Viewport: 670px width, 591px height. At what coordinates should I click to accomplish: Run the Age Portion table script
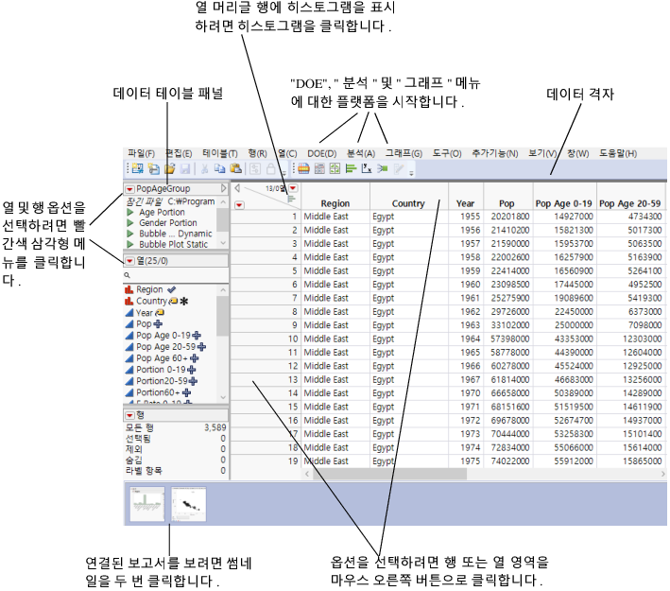[130, 212]
